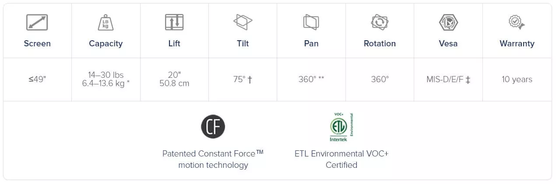Click the Rotation icon
This screenshot has height=184, width=556.
click(x=380, y=22)
